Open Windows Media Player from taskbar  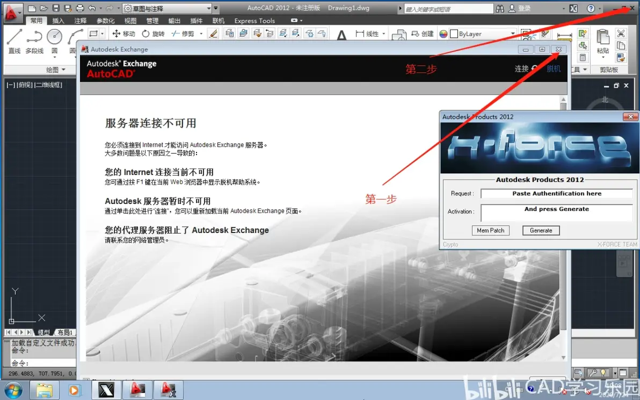click(x=74, y=390)
